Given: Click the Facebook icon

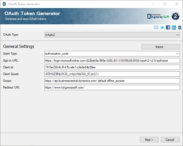Looking at the screenshot, I should (168, 27).
